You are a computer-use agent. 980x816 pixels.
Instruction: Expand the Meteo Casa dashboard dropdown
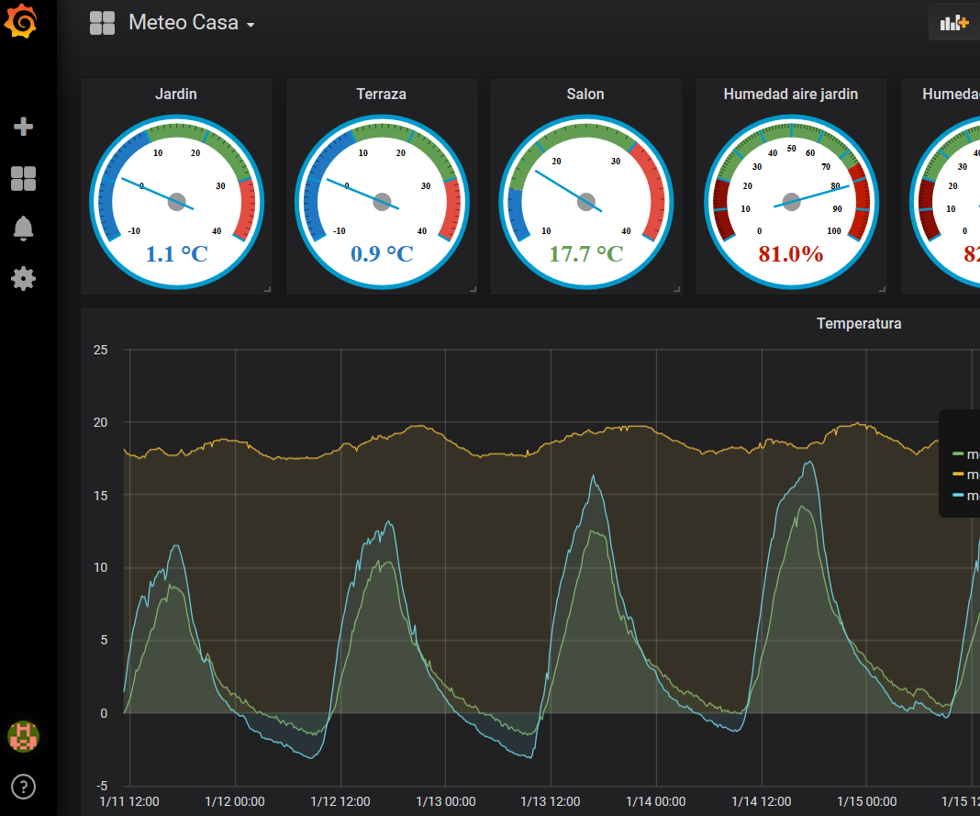[x=250, y=23]
